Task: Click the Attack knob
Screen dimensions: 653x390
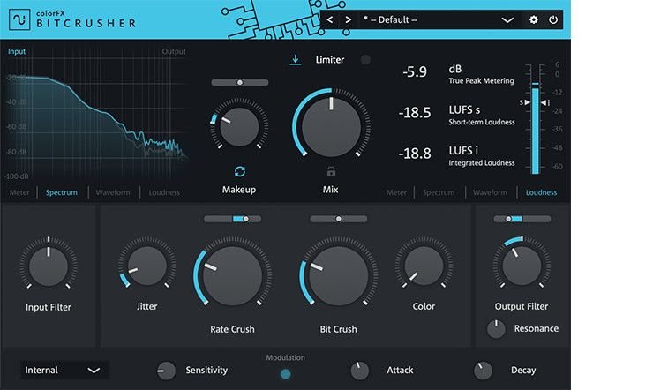Action: point(360,371)
